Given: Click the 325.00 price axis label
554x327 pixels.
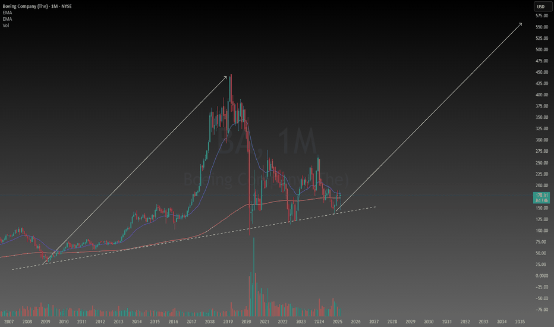Looking at the screenshot, I should (542, 128).
